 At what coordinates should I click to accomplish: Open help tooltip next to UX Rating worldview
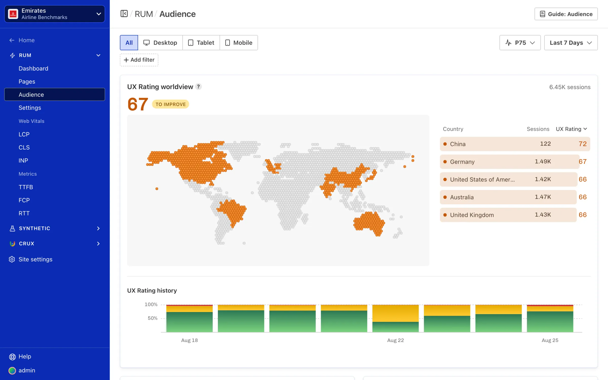(199, 87)
